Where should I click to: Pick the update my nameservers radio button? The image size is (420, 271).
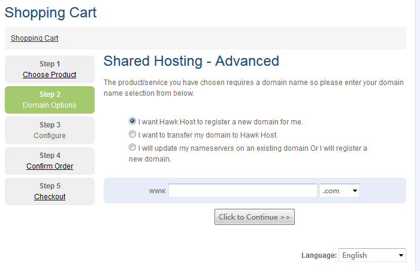pyautogui.click(x=132, y=147)
